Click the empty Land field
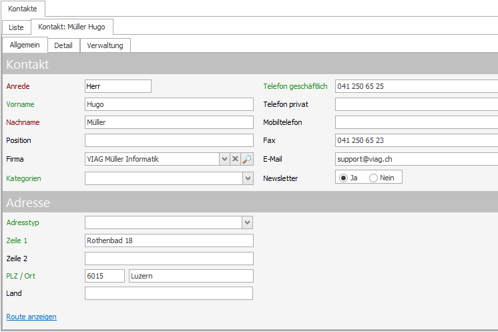 point(169,293)
